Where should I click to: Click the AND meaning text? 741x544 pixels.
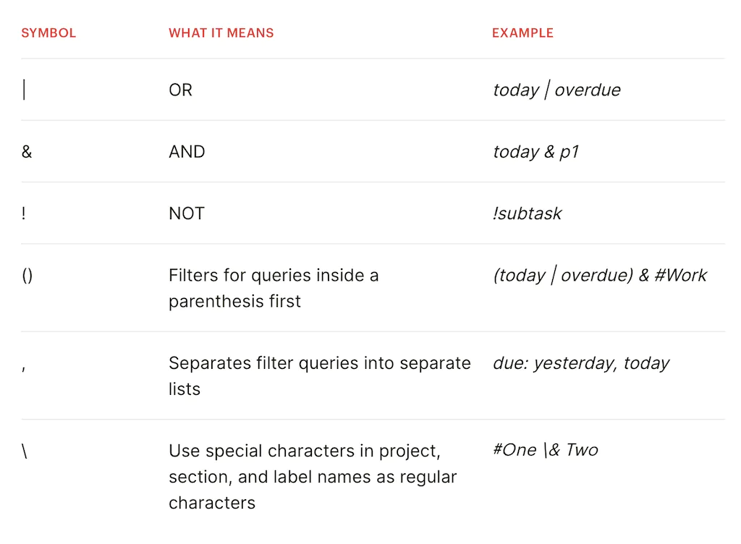click(x=187, y=152)
